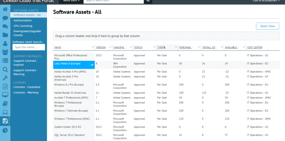Open AVAILABLE column filter menu

click(244, 47)
